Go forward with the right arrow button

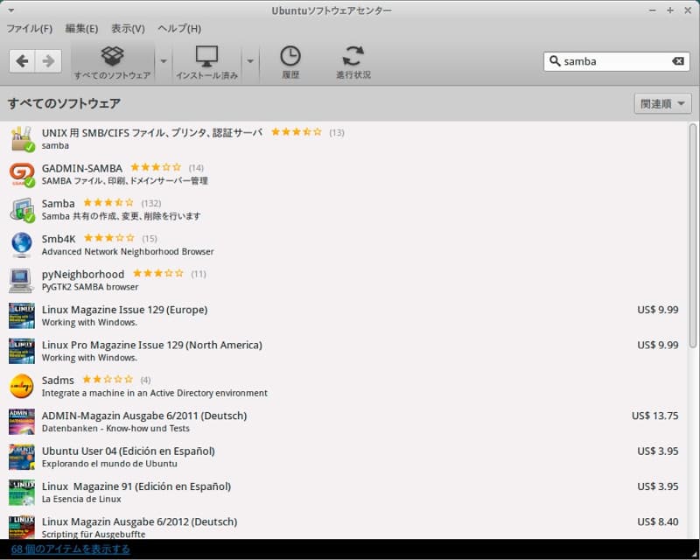pos(48,60)
